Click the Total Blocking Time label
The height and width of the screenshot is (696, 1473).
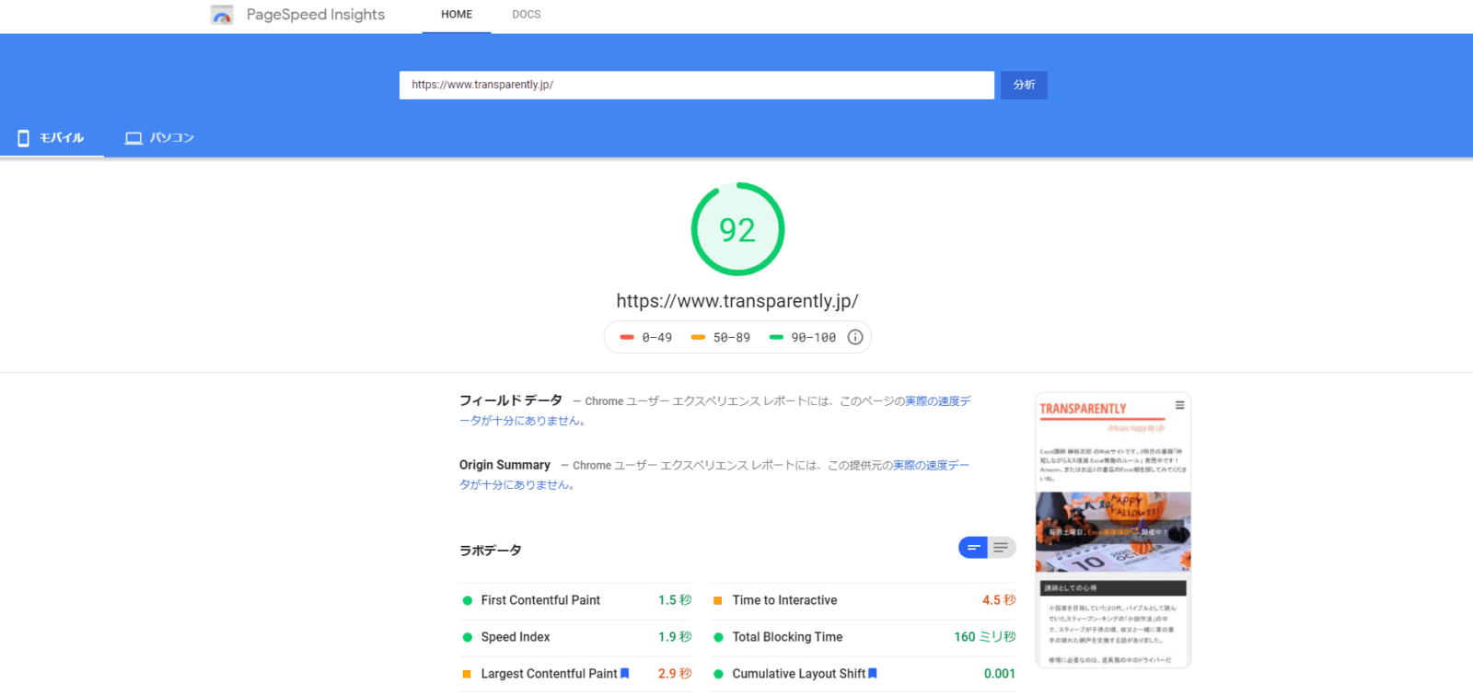(787, 637)
